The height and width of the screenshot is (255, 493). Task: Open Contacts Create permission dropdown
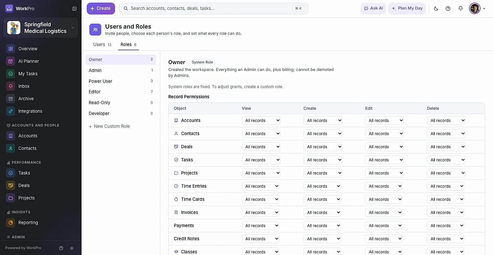[x=323, y=134]
